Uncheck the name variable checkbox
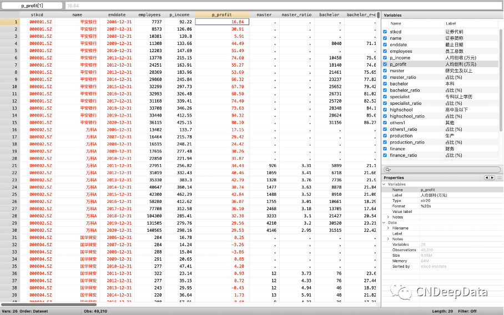The width and height of the screenshot is (504, 315). coord(385,38)
